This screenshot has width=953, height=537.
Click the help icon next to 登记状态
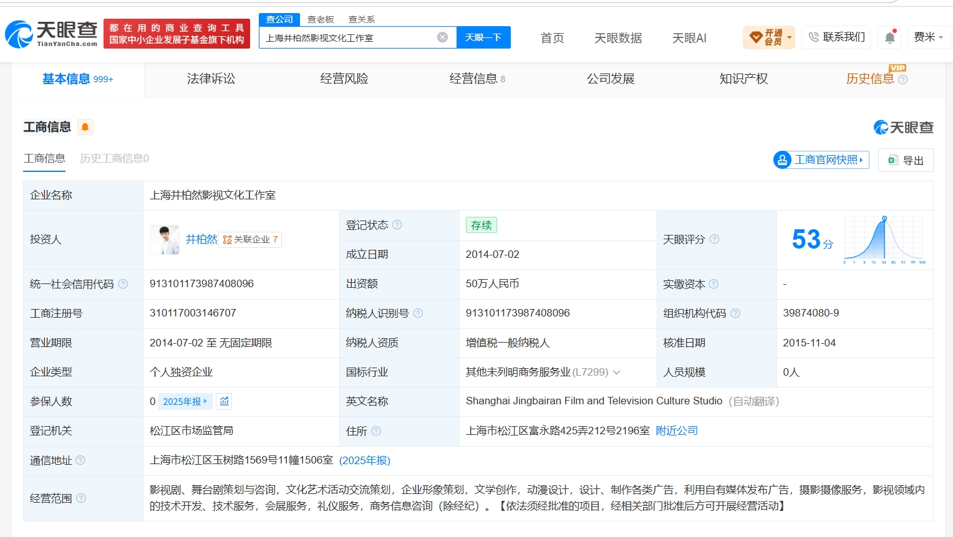coord(397,225)
